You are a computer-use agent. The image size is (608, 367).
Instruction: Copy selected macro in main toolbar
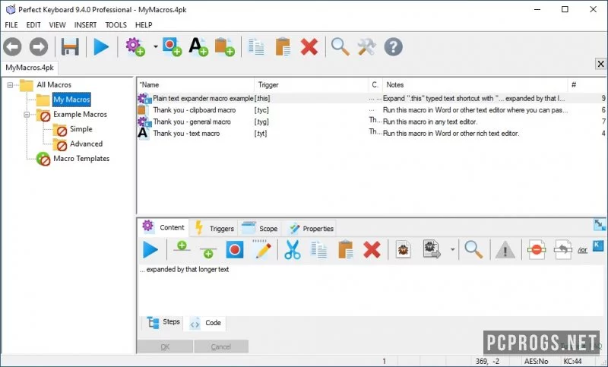[x=256, y=47]
